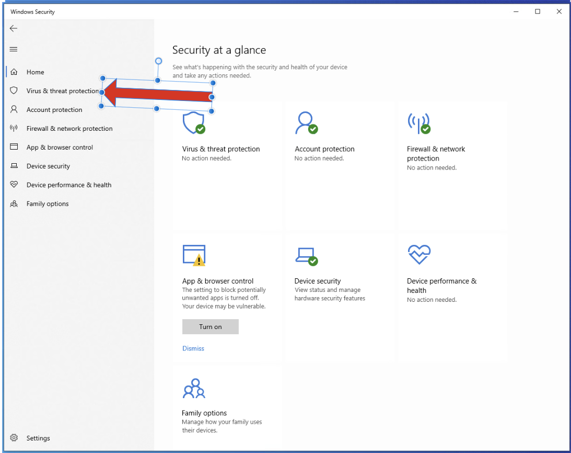Click the Home house icon in sidebar

pyautogui.click(x=14, y=72)
